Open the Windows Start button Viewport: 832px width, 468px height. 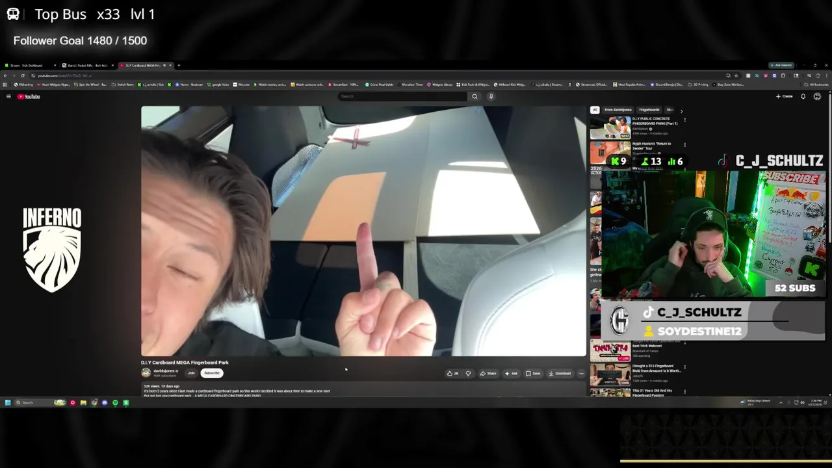8,402
